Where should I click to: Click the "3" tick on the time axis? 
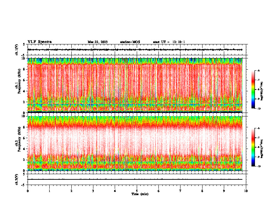[93, 191]
